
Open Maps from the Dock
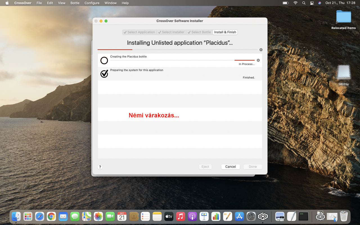point(87,216)
